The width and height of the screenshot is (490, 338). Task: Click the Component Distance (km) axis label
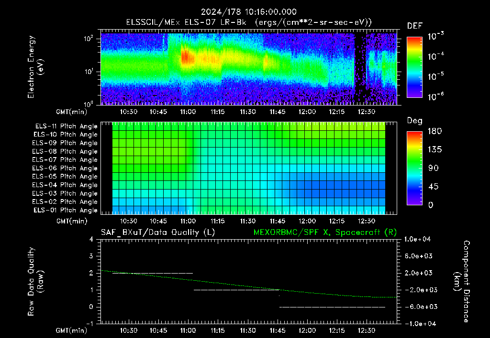pos(462,282)
